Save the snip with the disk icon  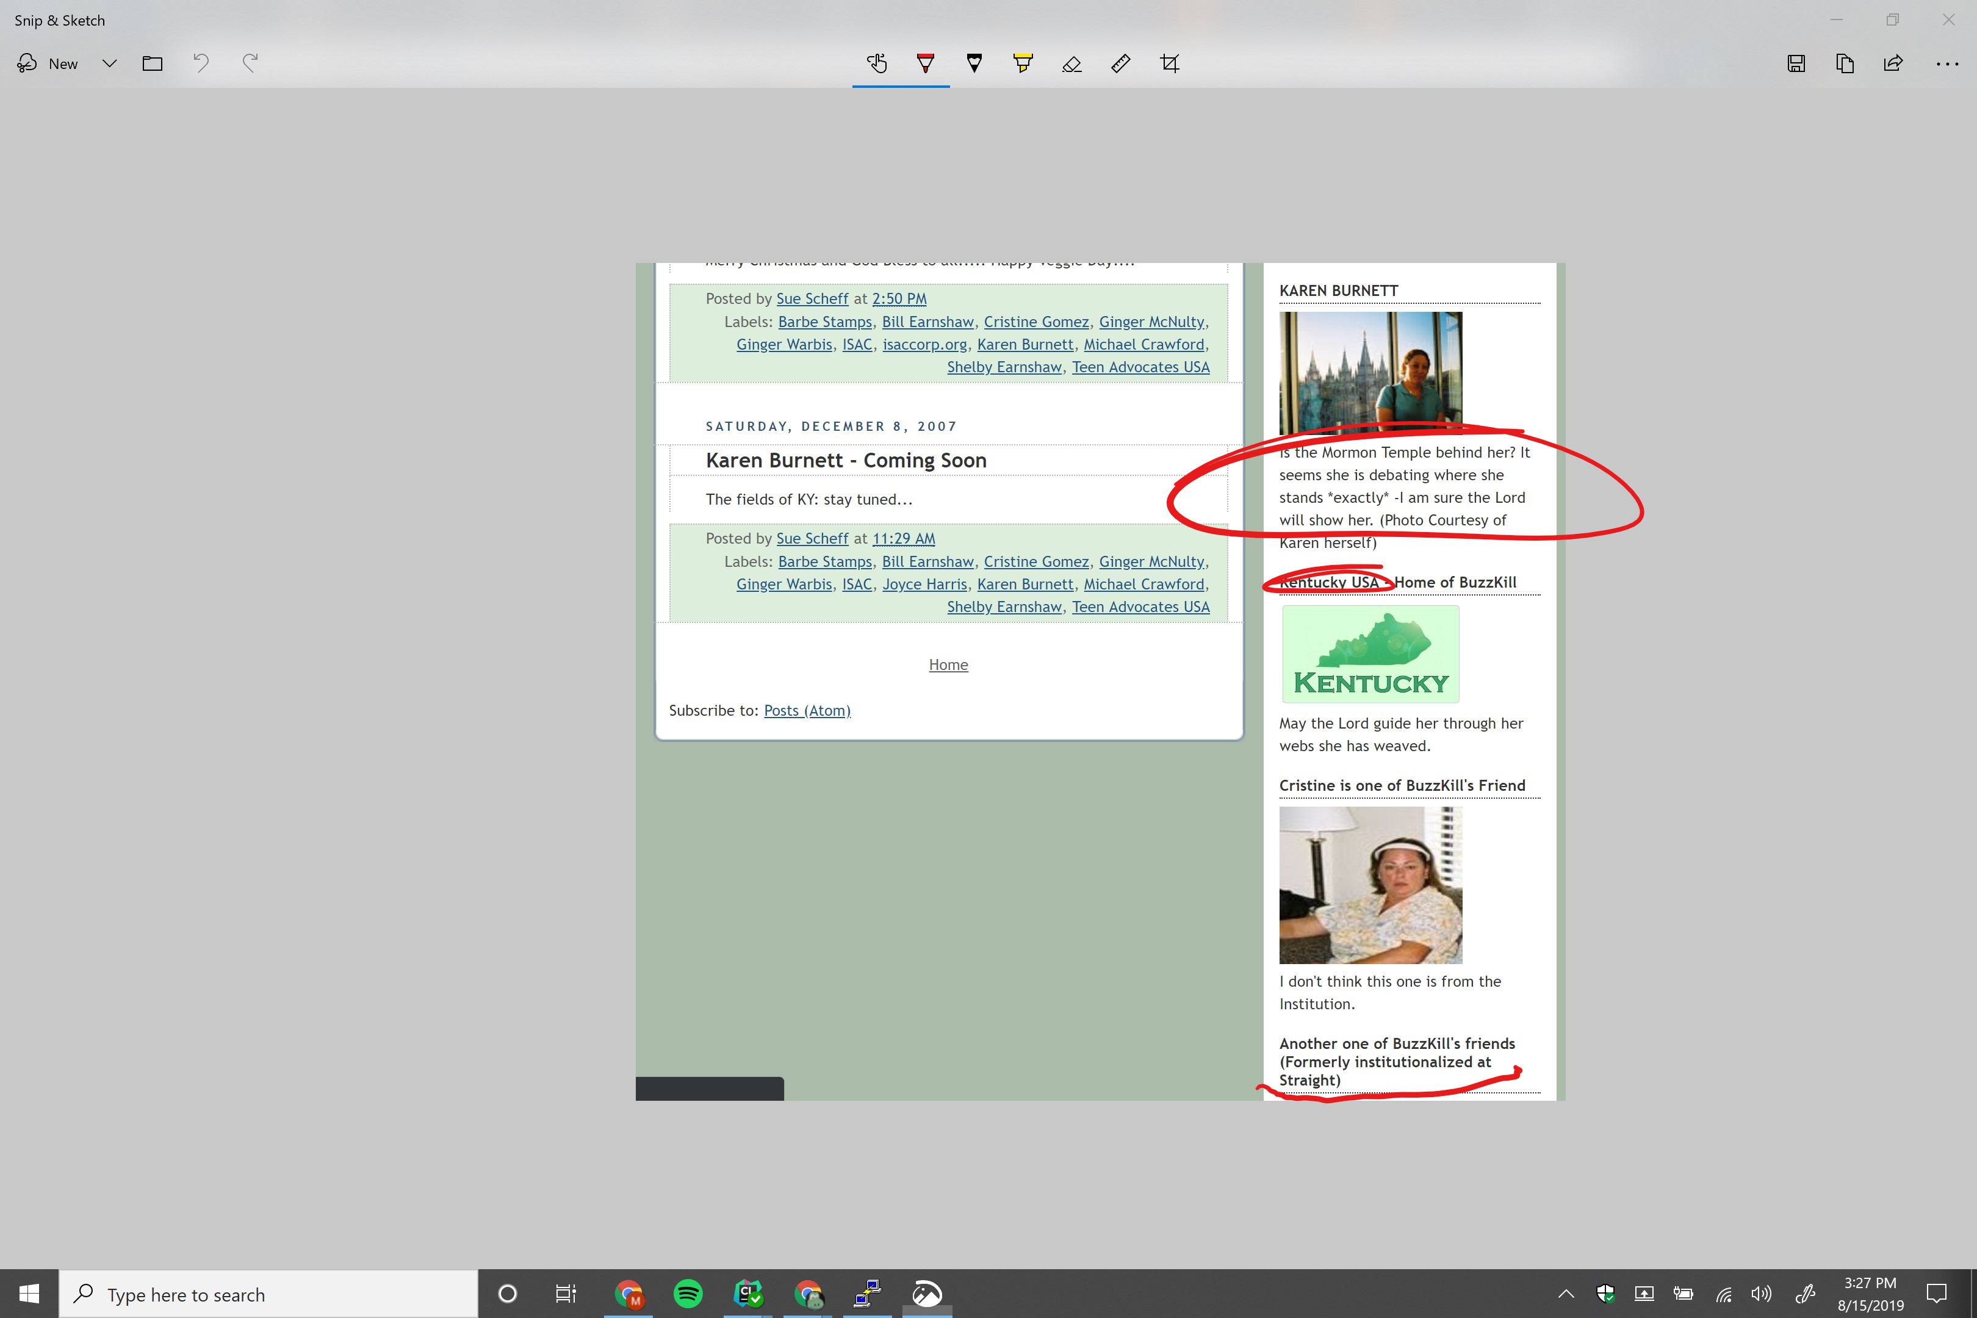pyautogui.click(x=1796, y=63)
